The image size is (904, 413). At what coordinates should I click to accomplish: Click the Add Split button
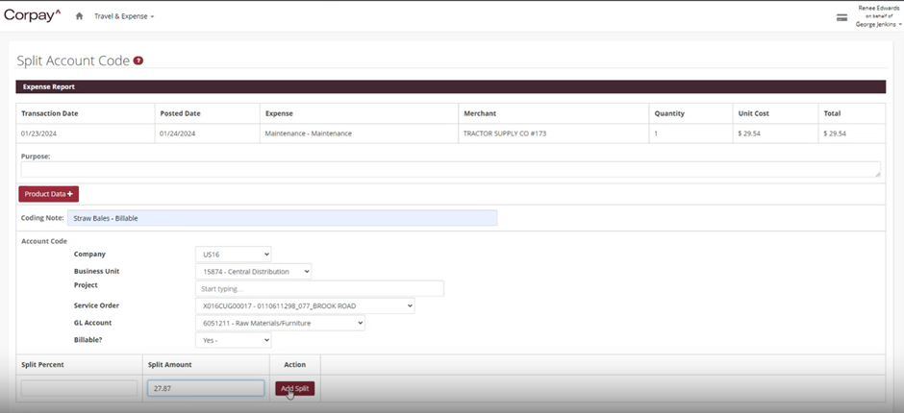pos(294,388)
